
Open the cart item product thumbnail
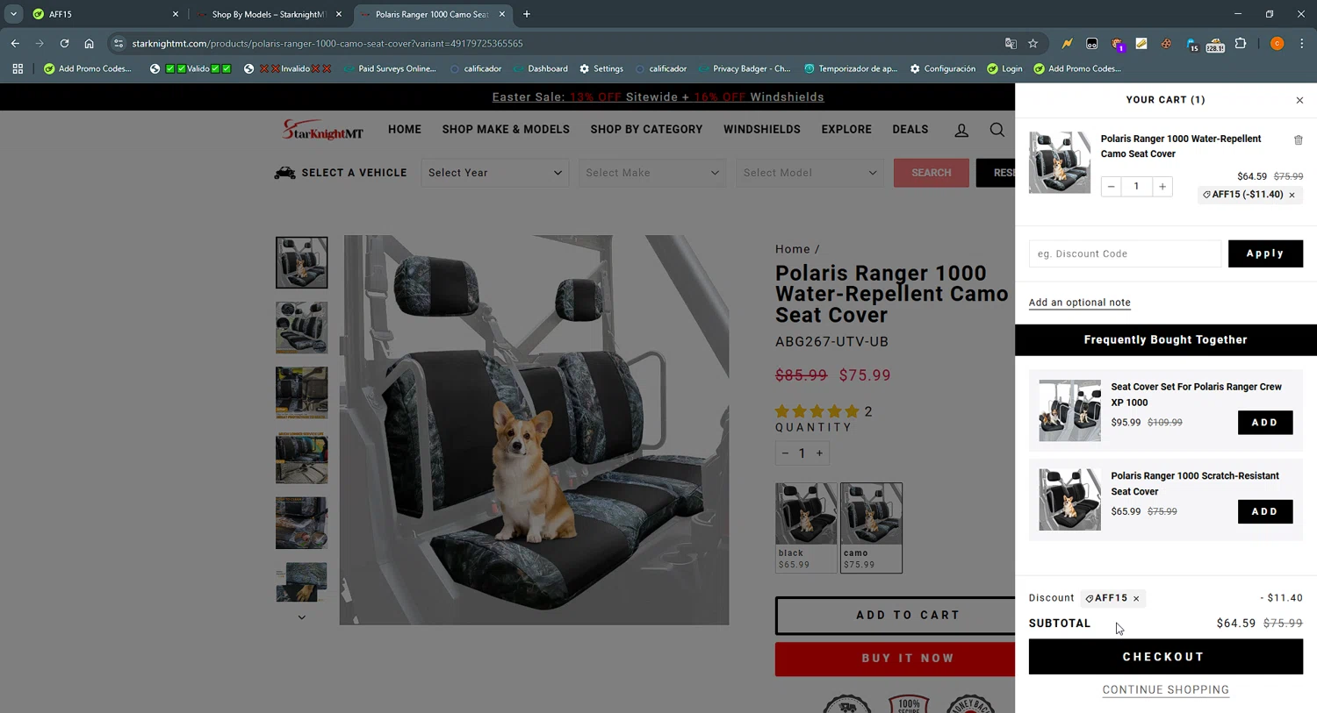(1060, 162)
